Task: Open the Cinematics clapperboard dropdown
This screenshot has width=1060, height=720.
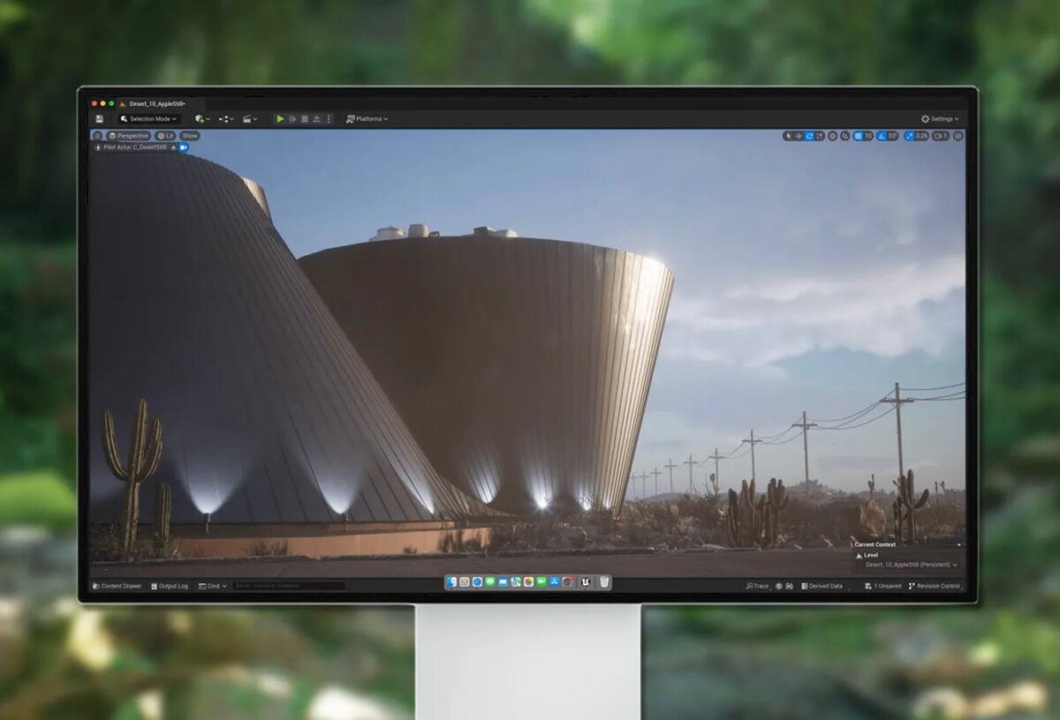Action: tap(250, 119)
